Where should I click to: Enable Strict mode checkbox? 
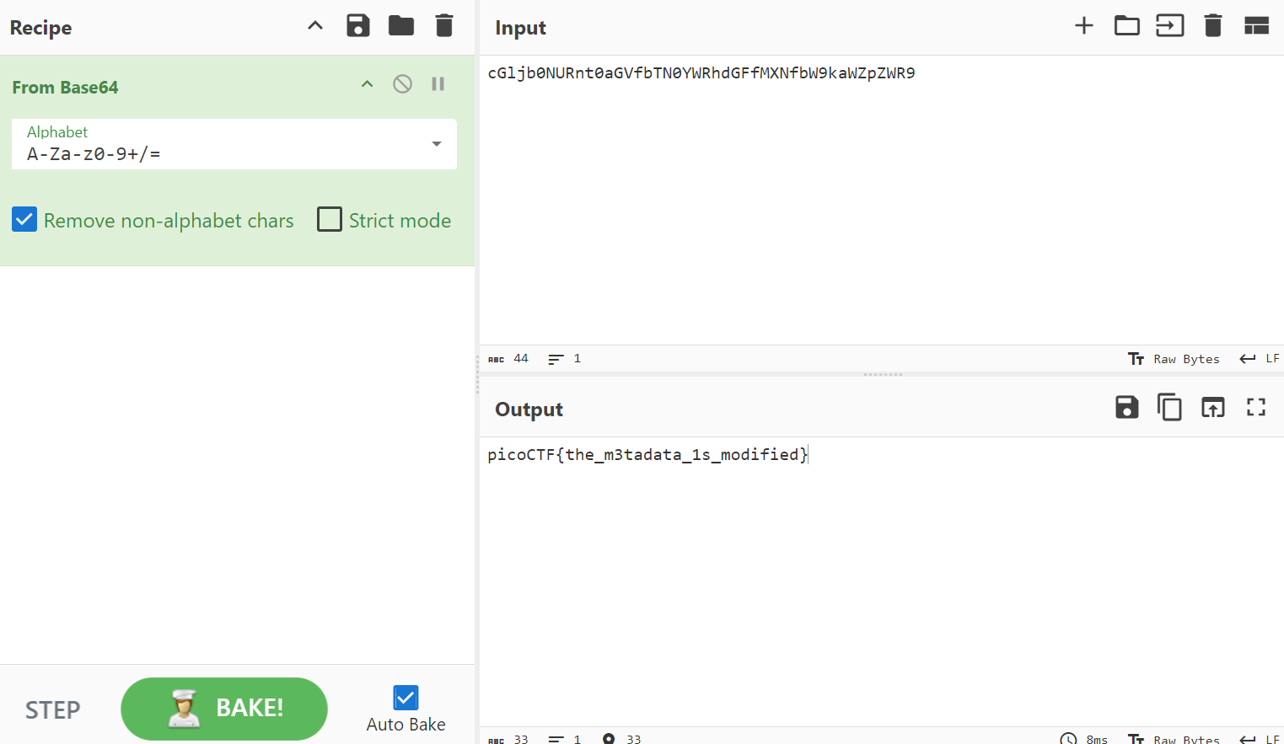330,220
